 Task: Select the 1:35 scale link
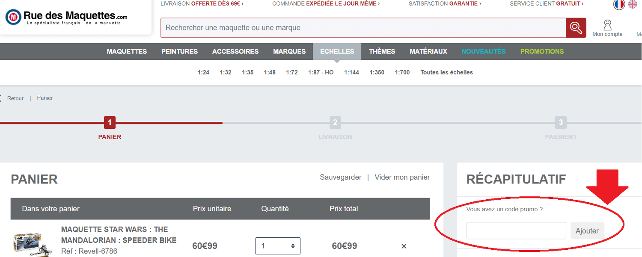[x=248, y=73]
